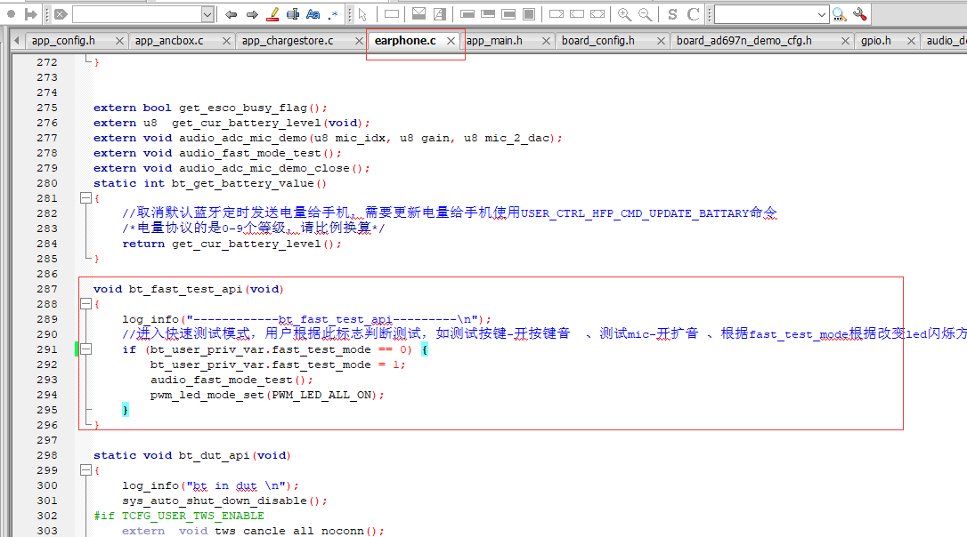This screenshot has width=967, height=537.
Task: Select the arrow pointer tool
Action: [x=362, y=14]
